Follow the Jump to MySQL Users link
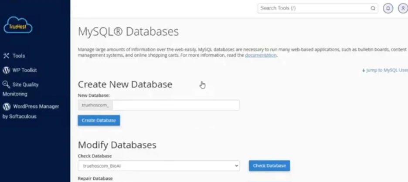408x182 pixels. [x=385, y=70]
